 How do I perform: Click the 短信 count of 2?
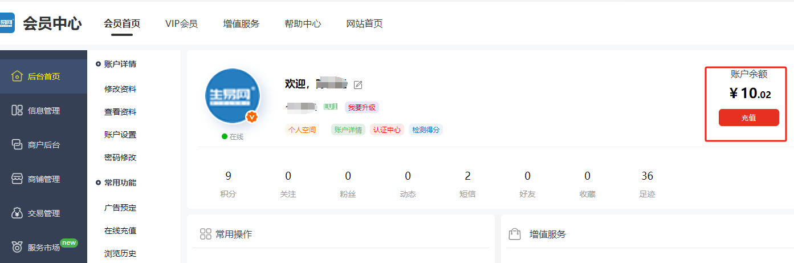pyautogui.click(x=467, y=176)
